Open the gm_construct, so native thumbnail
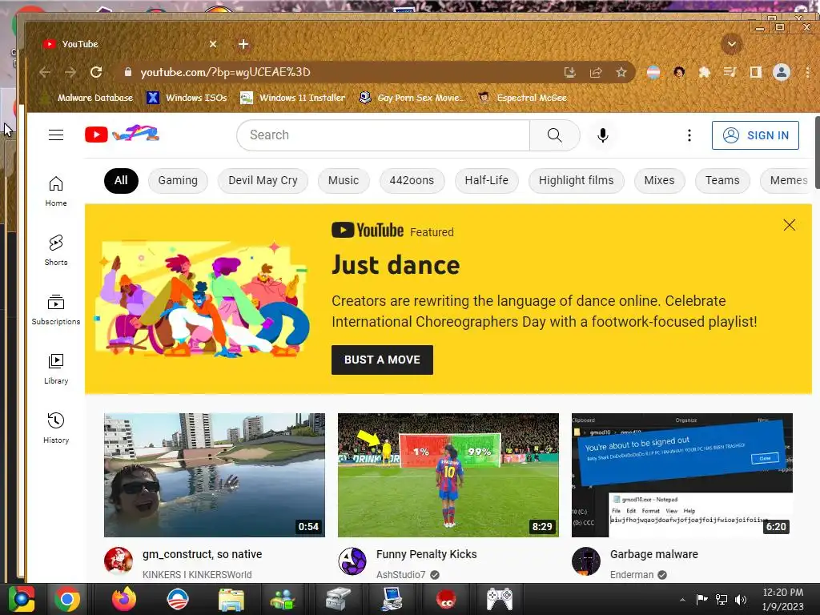820x615 pixels. pyautogui.click(x=215, y=475)
